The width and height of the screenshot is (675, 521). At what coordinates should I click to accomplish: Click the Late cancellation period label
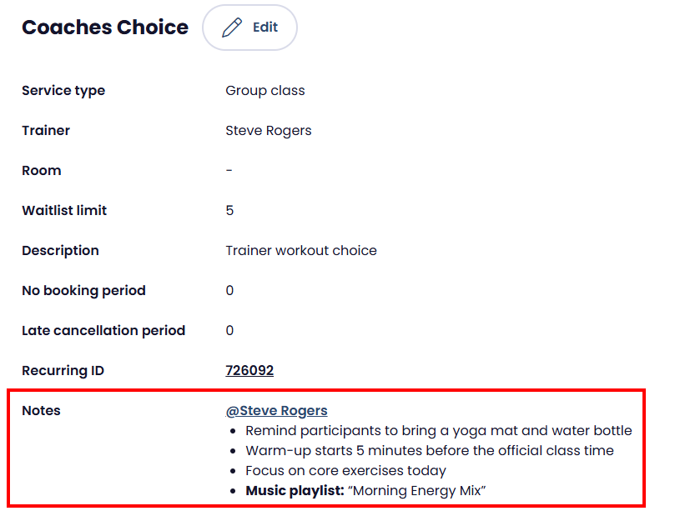pyautogui.click(x=103, y=331)
